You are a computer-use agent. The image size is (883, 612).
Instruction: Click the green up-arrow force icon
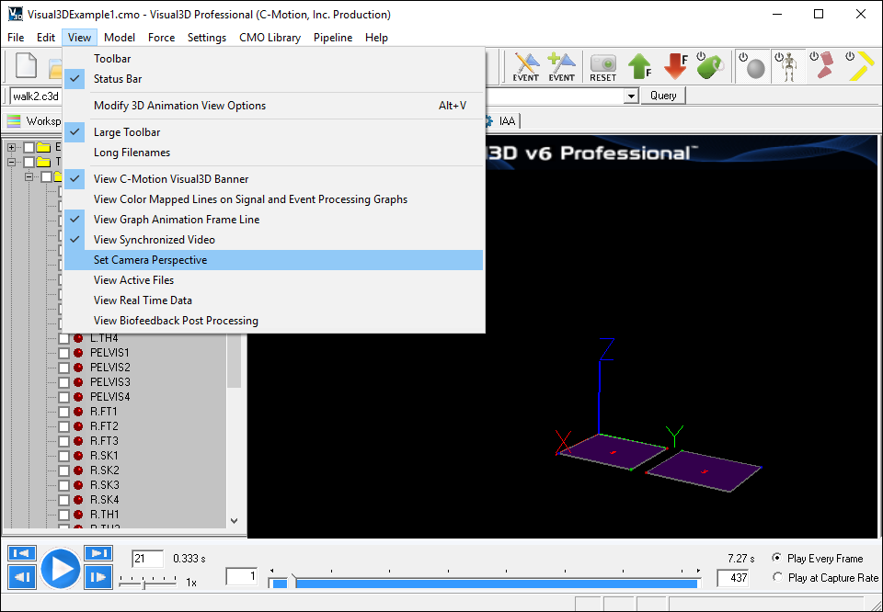640,67
